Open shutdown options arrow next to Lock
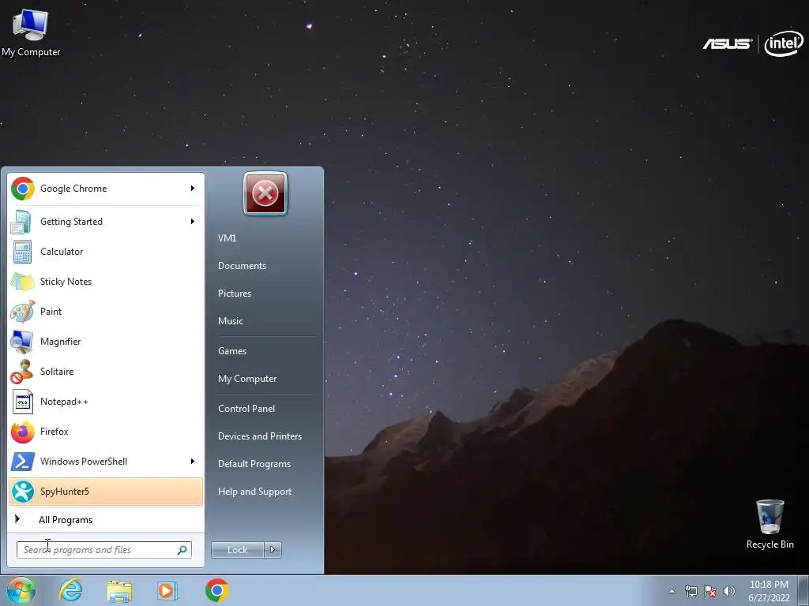 273,550
